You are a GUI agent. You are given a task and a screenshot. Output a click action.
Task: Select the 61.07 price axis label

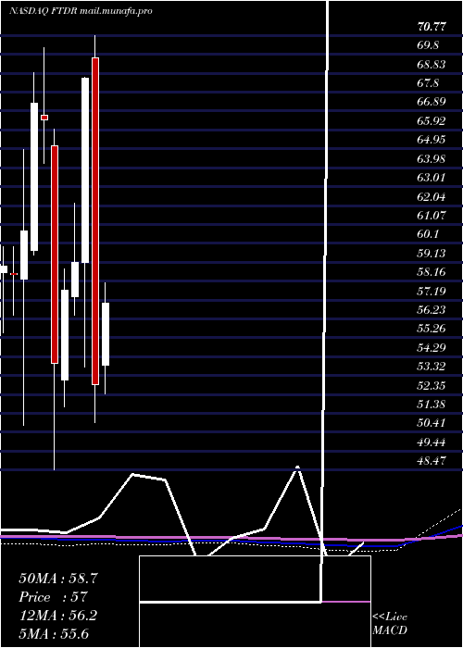432,216
